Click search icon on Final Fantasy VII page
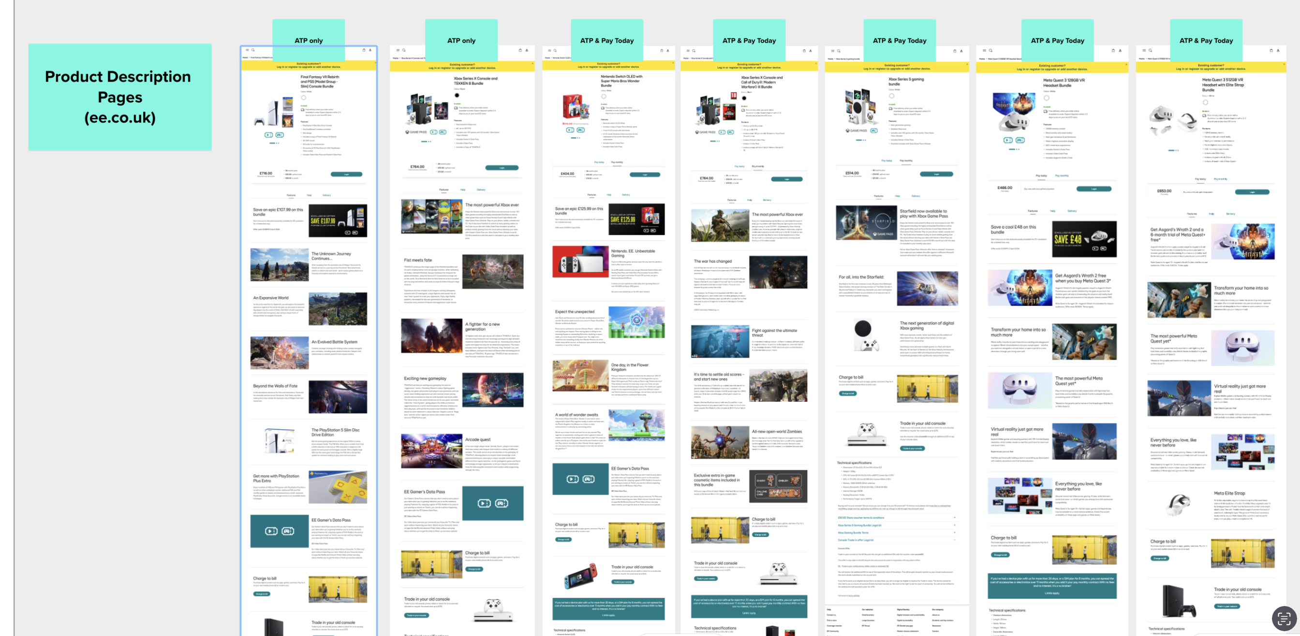The height and width of the screenshot is (636, 1300). pos(253,50)
